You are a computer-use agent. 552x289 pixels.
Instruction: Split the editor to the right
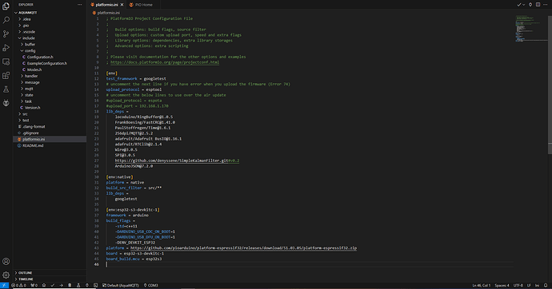coord(538,5)
